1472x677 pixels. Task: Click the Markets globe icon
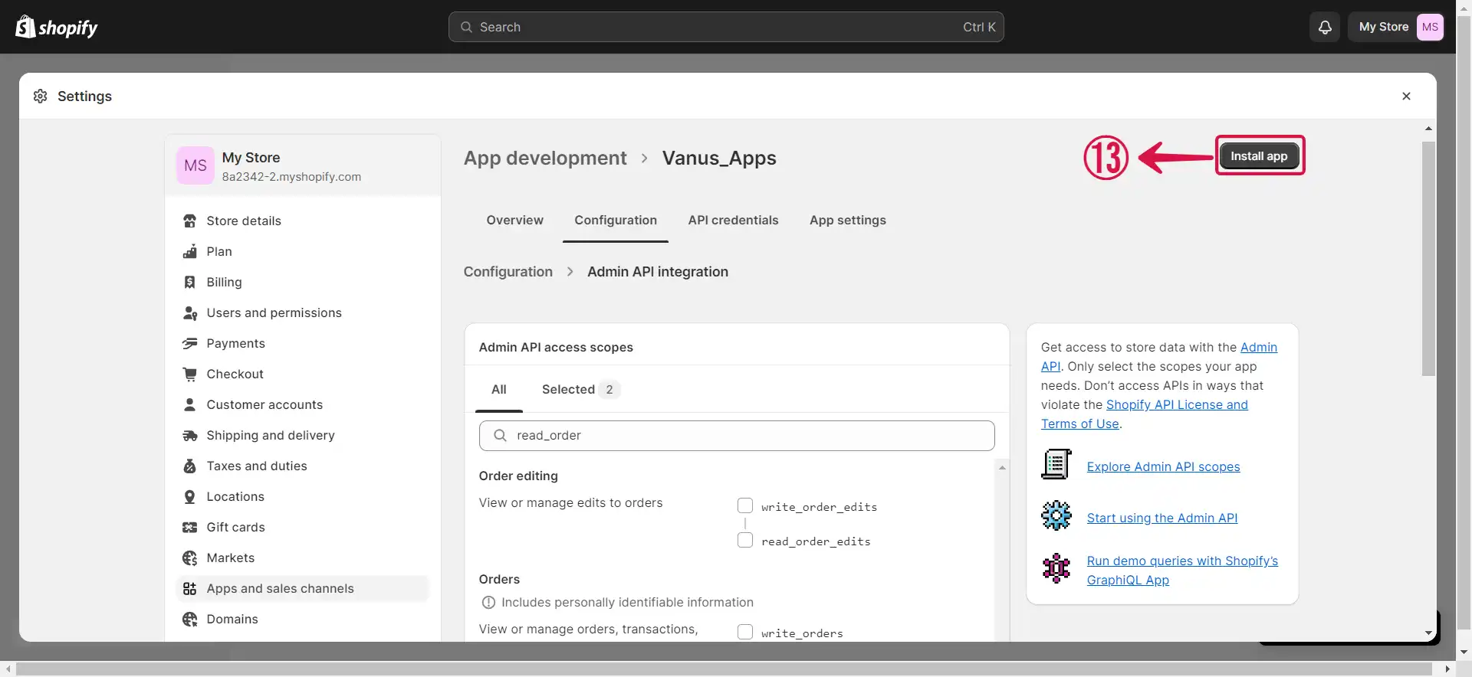[x=190, y=558]
